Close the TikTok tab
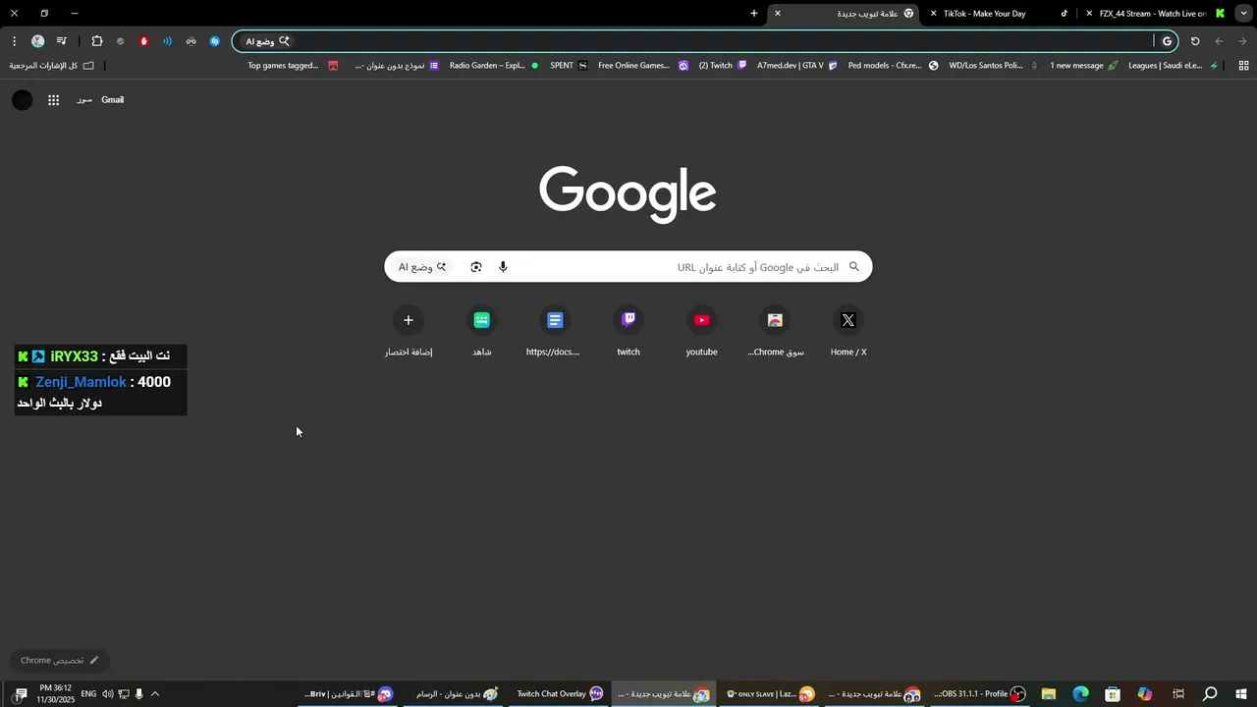 pyautogui.click(x=933, y=14)
